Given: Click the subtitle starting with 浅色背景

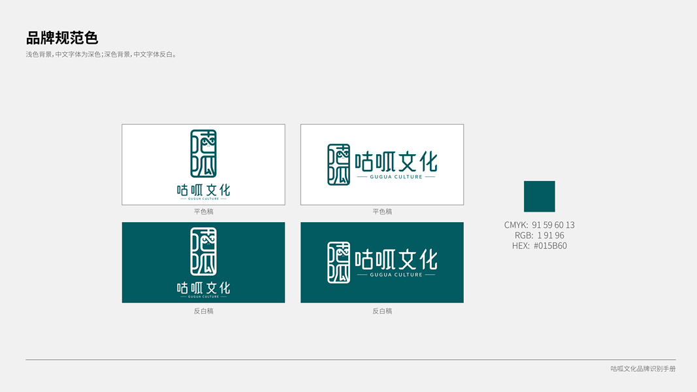Looking at the screenshot, I should (101, 55).
